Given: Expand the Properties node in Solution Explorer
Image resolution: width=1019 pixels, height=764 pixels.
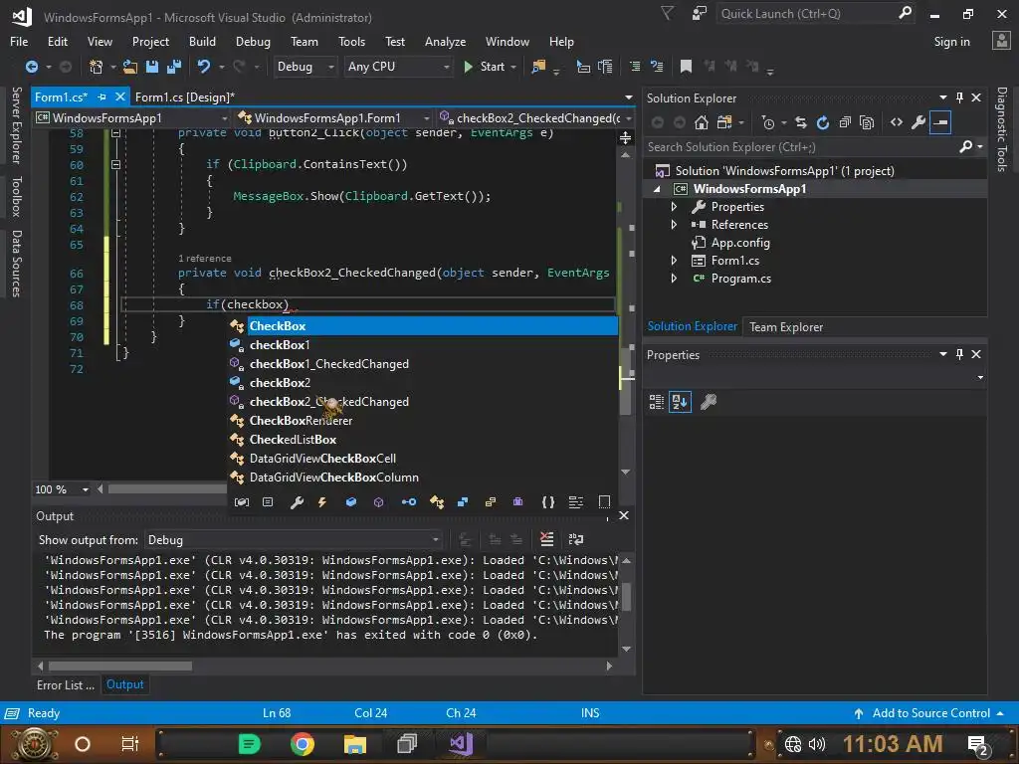Looking at the screenshot, I should tap(674, 207).
